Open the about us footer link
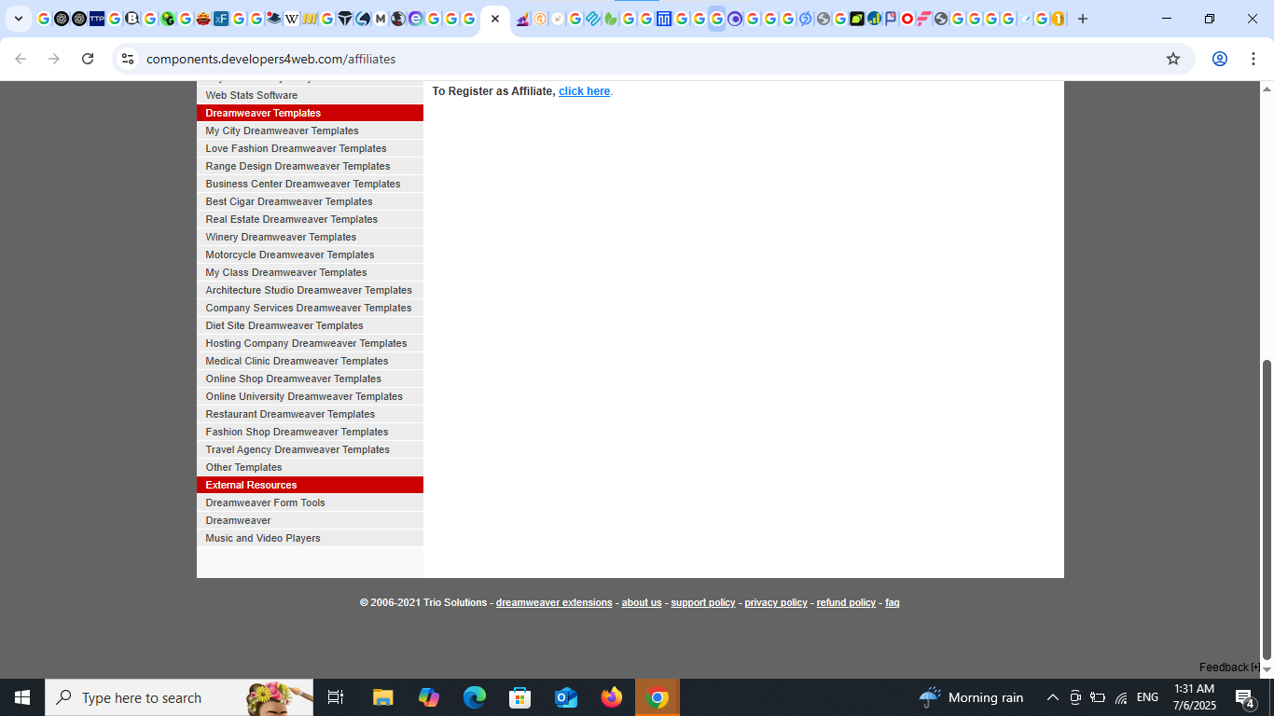The image size is (1274, 716). click(642, 603)
